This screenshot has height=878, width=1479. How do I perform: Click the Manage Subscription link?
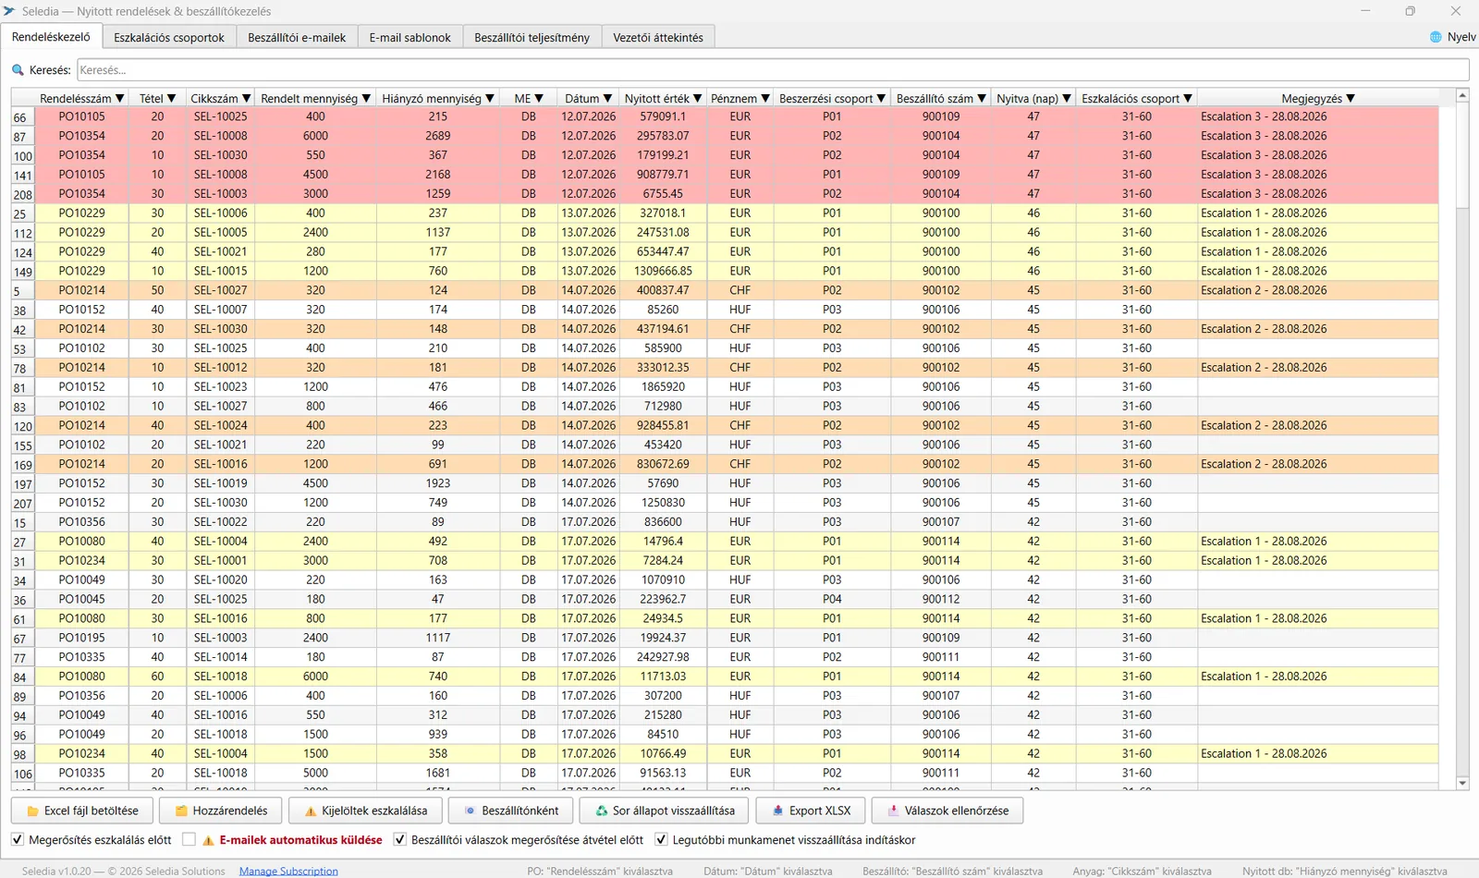[x=288, y=871]
